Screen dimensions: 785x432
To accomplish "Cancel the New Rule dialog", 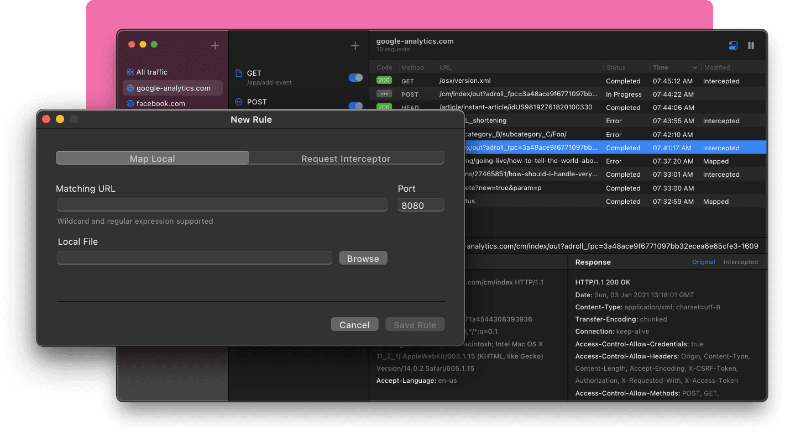I will [x=354, y=324].
